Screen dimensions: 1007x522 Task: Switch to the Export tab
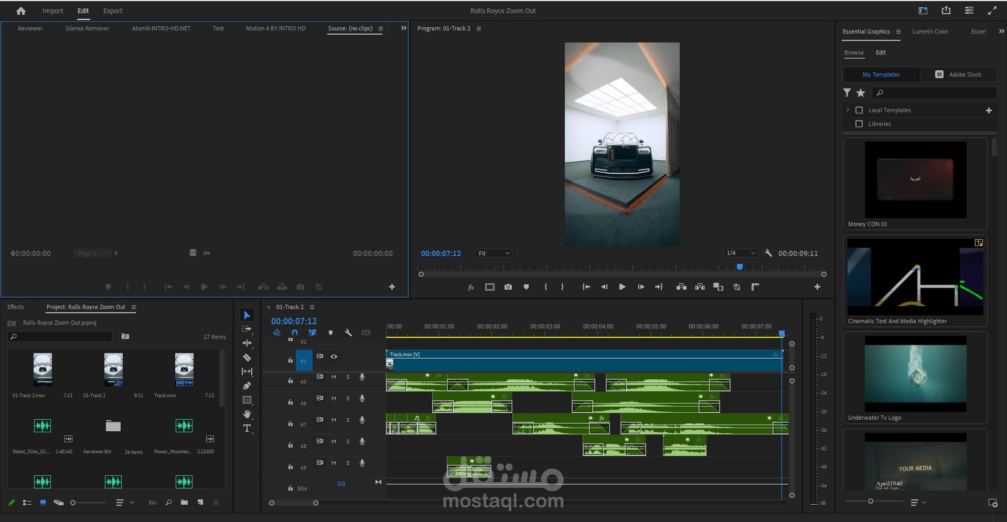click(113, 10)
